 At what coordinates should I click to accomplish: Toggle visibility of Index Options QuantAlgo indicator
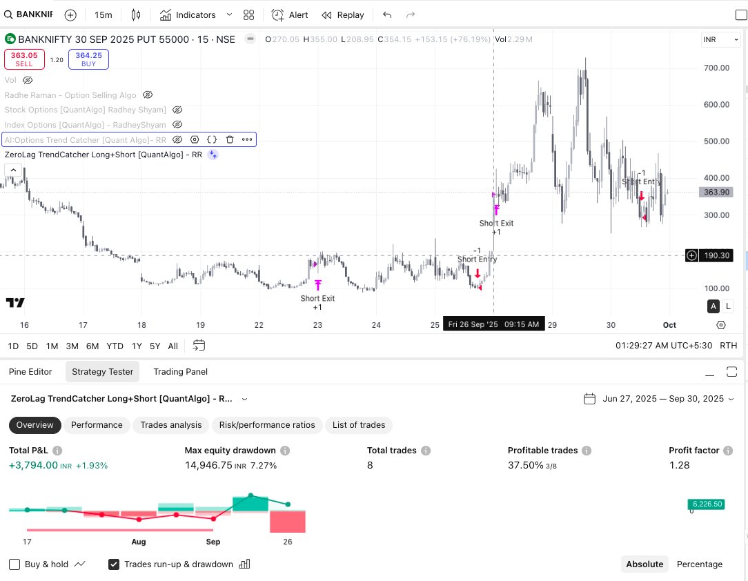click(x=177, y=124)
